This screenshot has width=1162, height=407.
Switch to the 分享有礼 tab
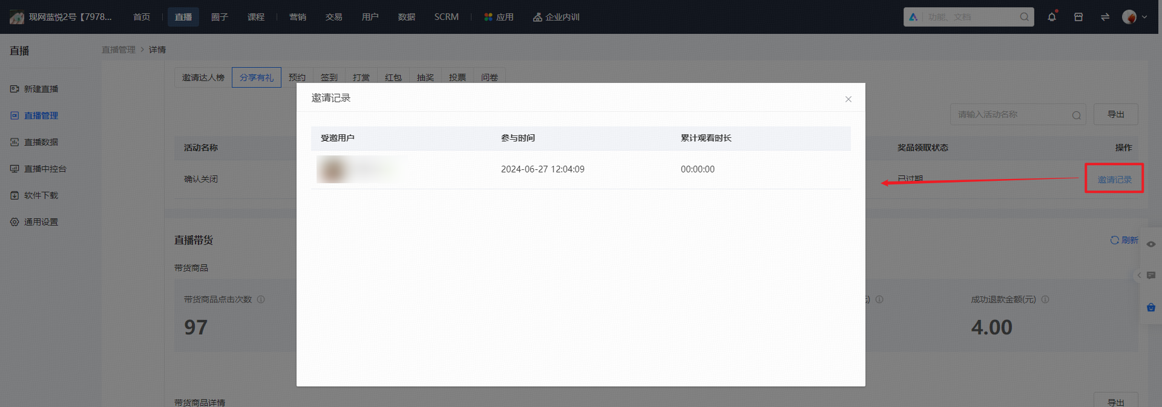[x=257, y=77]
